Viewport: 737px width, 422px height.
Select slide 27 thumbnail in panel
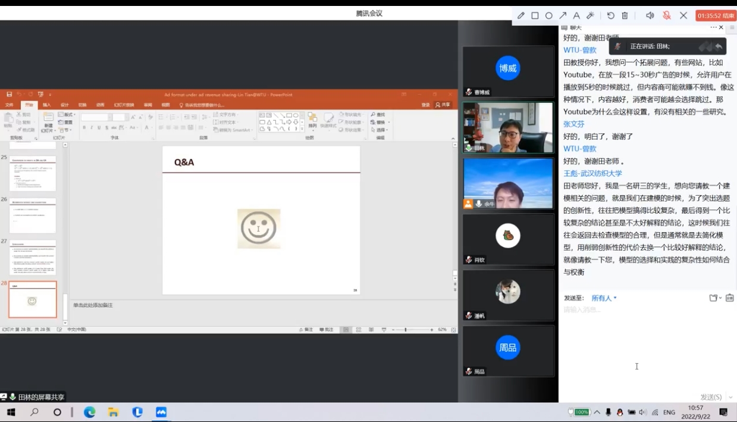point(33,258)
